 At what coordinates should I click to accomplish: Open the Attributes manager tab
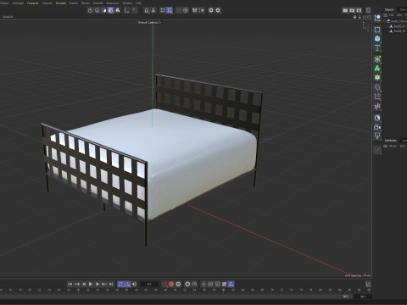pos(391,141)
